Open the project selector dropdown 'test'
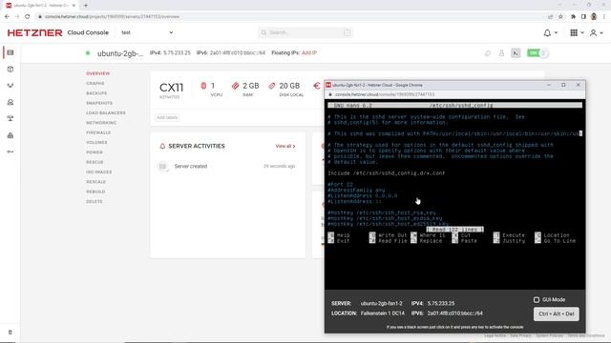The width and height of the screenshot is (611, 343). coord(147,32)
